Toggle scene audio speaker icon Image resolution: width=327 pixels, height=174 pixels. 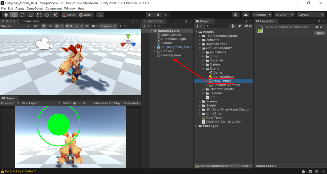pyautogui.click(x=50, y=26)
